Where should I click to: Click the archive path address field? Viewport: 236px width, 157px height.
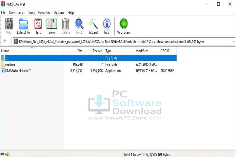click(124, 42)
